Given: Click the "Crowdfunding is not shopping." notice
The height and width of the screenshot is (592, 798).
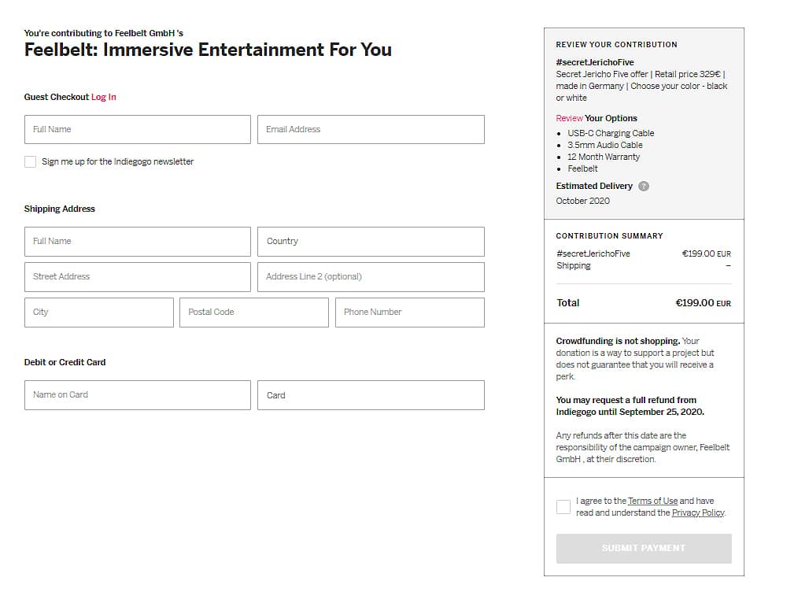Looking at the screenshot, I should click(618, 341).
